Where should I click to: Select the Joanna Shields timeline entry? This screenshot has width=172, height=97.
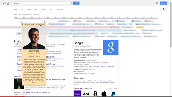(x=83, y=37)
